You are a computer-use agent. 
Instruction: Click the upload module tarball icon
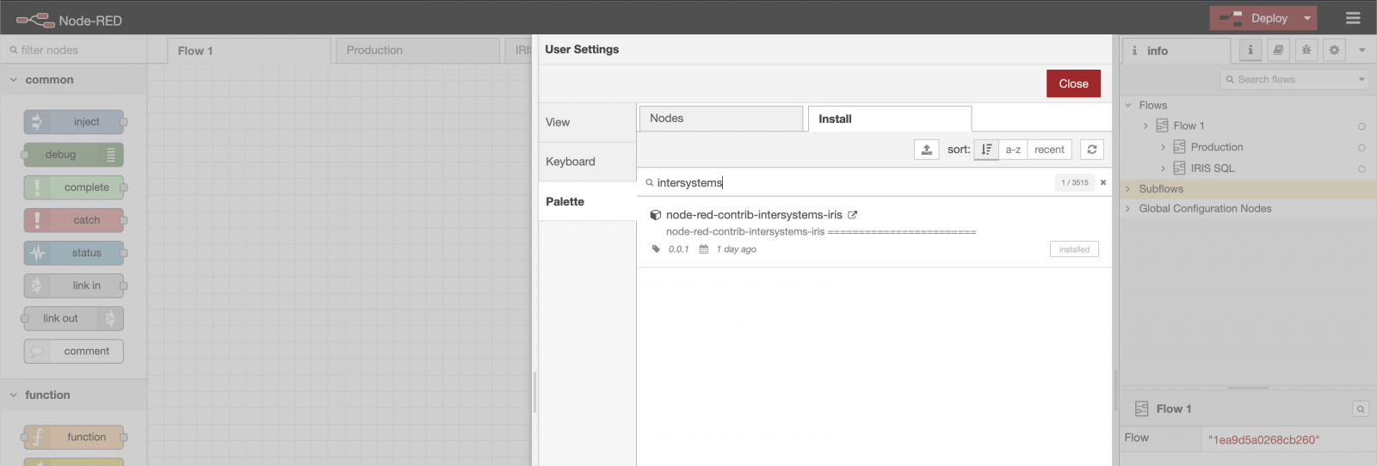click(926, 150)
